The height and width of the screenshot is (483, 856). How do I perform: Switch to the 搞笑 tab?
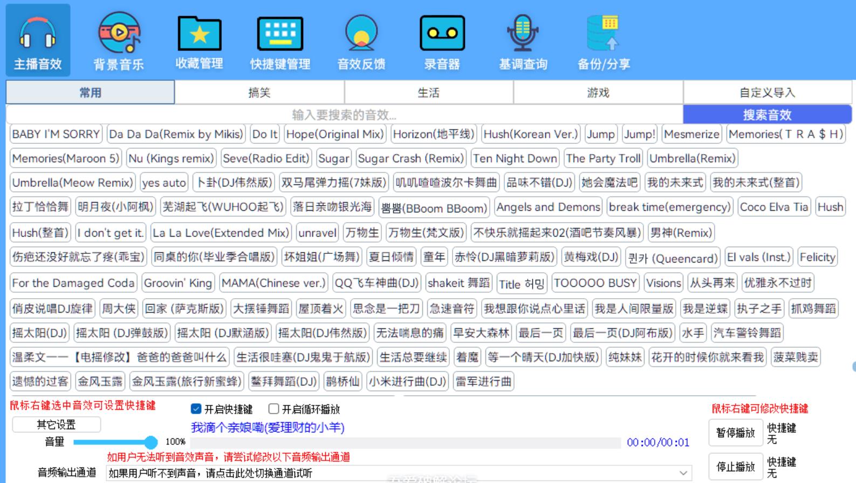click(259, 93)
